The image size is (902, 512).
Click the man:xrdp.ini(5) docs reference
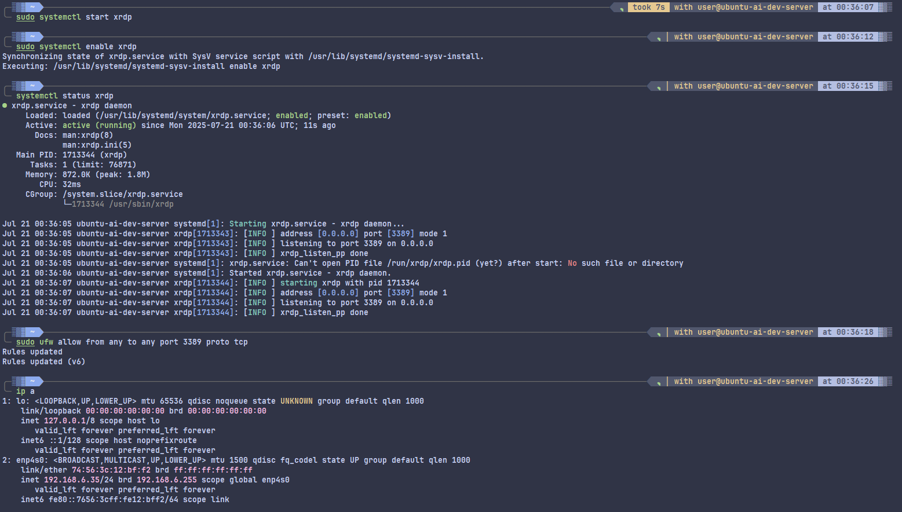(97, 145)
